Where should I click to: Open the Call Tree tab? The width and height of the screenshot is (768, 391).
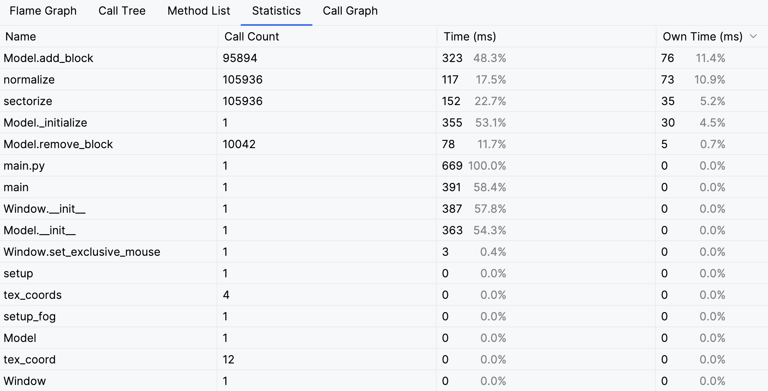[x=122, y=11]
